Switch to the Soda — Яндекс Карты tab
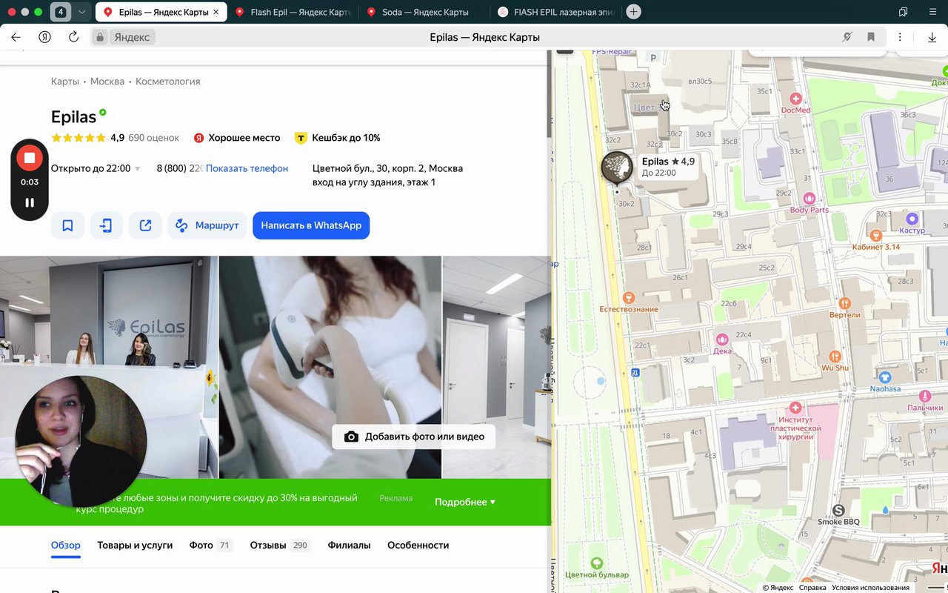This screenshot has width=948, height=593. point(426,12)
